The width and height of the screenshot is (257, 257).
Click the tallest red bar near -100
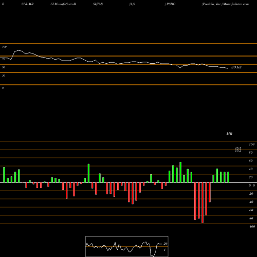203,203
